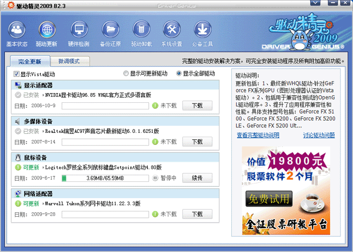
Task: Click the green 可更新 icon for Marvell driver
Action: click(18, 204)
